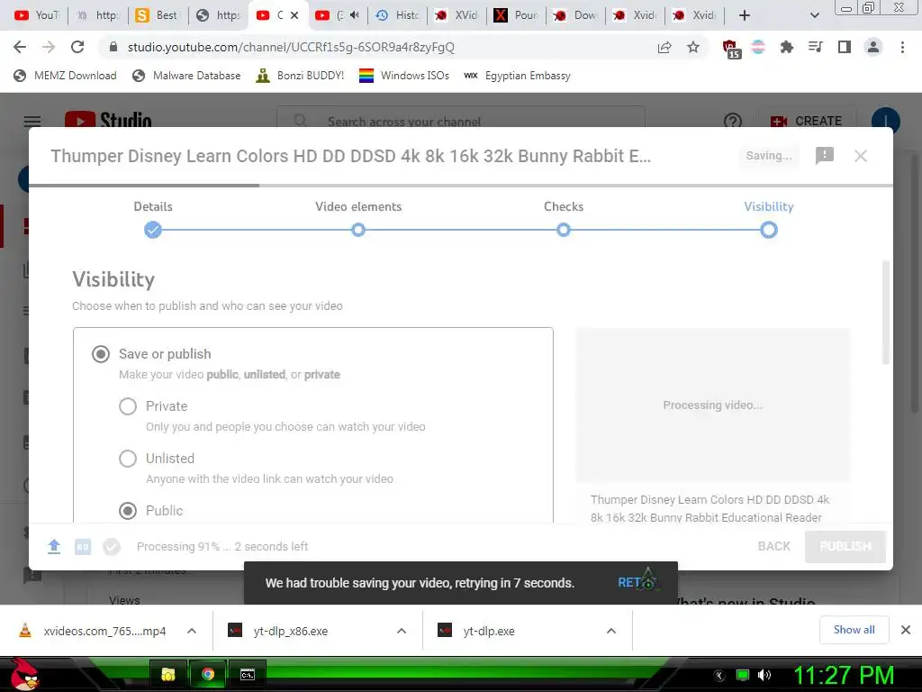Go back in browser history
This screenshot has width=922, height=692.
[x=20, y=47]
